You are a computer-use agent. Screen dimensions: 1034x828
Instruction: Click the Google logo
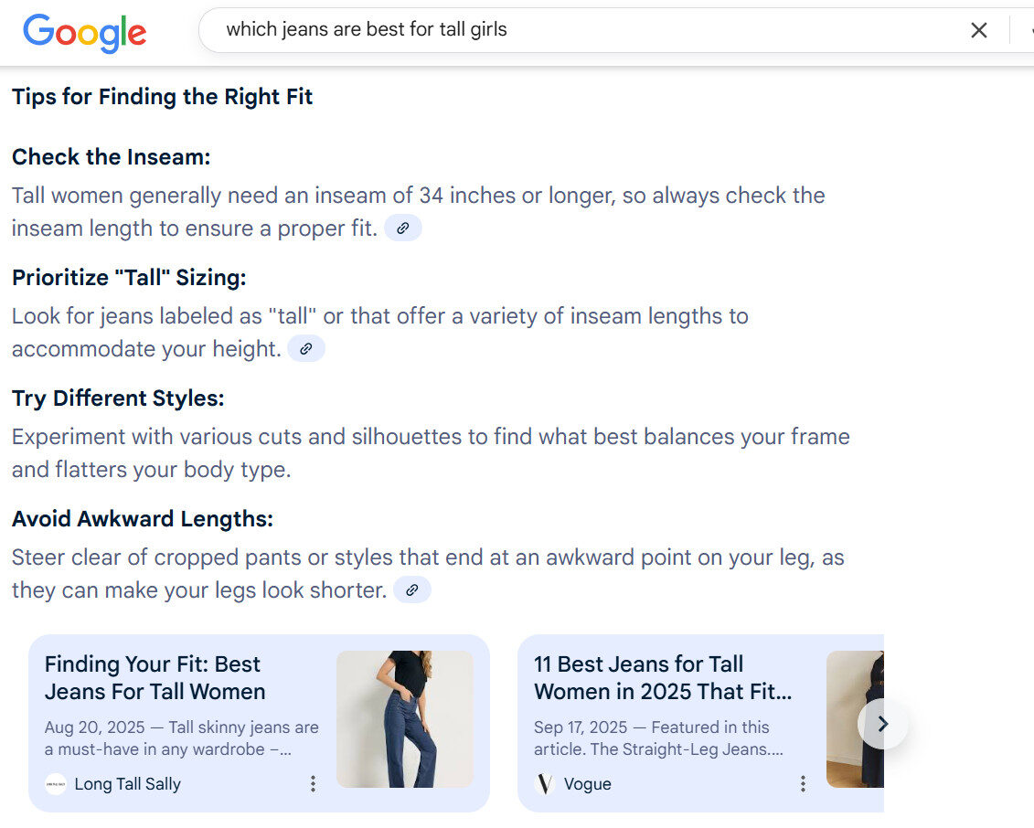click(x=84, y=32)
